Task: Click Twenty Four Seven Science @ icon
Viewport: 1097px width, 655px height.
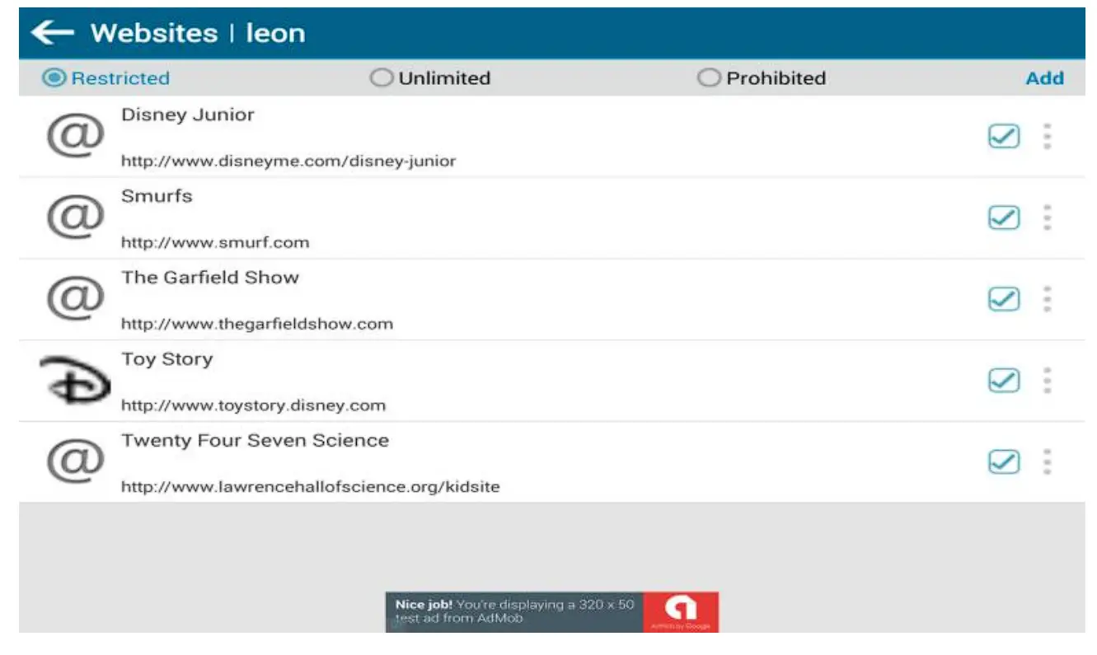Action: [74, 462]
